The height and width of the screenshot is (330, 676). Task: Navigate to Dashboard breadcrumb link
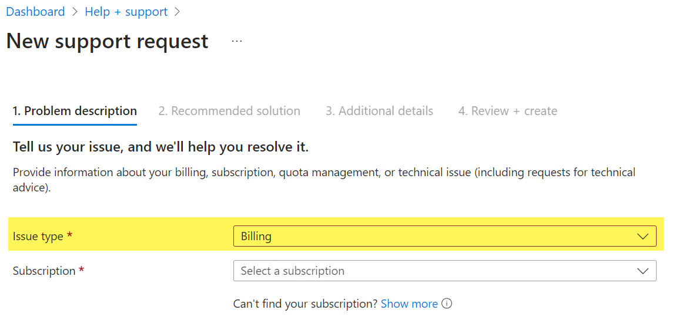tap(35, 12)
